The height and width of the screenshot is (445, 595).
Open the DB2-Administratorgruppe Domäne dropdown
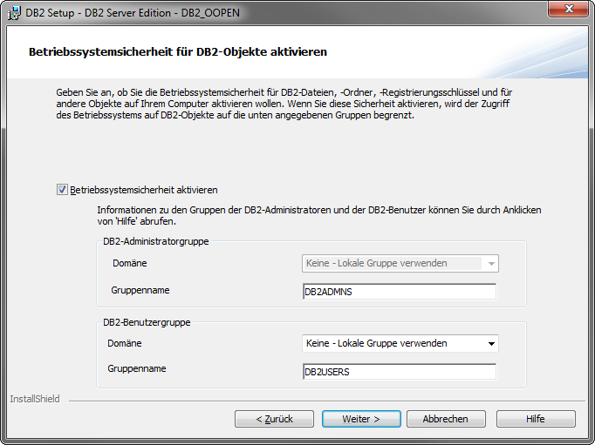pos(400,263)
